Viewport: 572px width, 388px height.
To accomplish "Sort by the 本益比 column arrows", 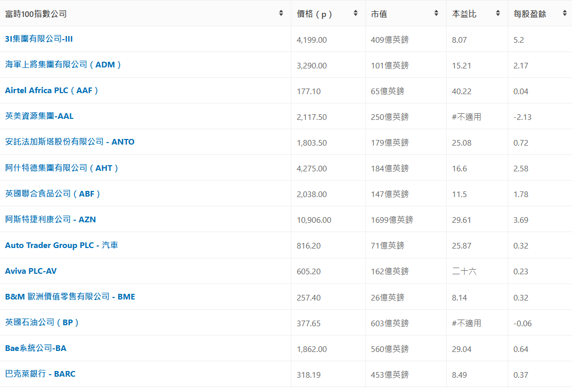I will (x=497, y=13).
